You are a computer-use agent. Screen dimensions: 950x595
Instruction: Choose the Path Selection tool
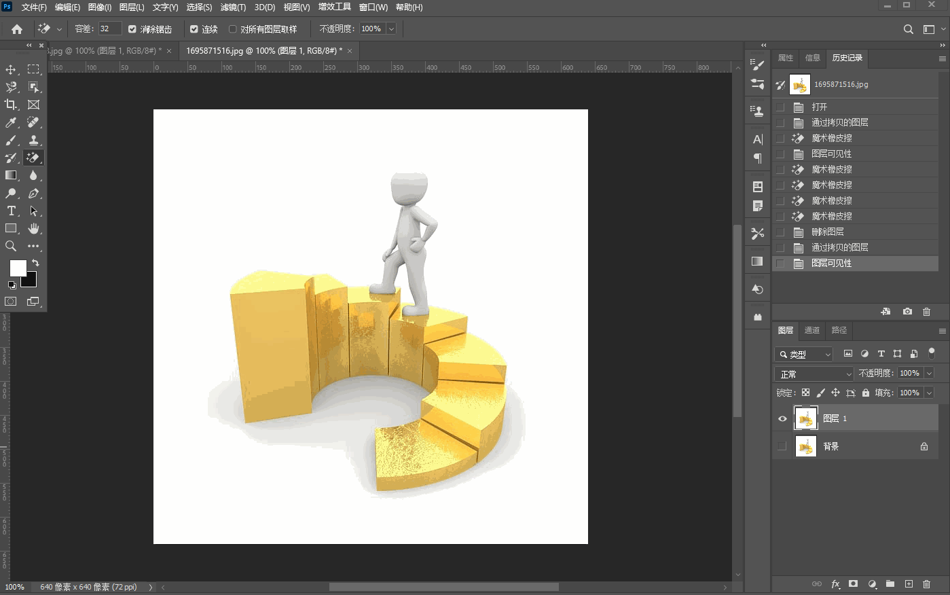33,211
